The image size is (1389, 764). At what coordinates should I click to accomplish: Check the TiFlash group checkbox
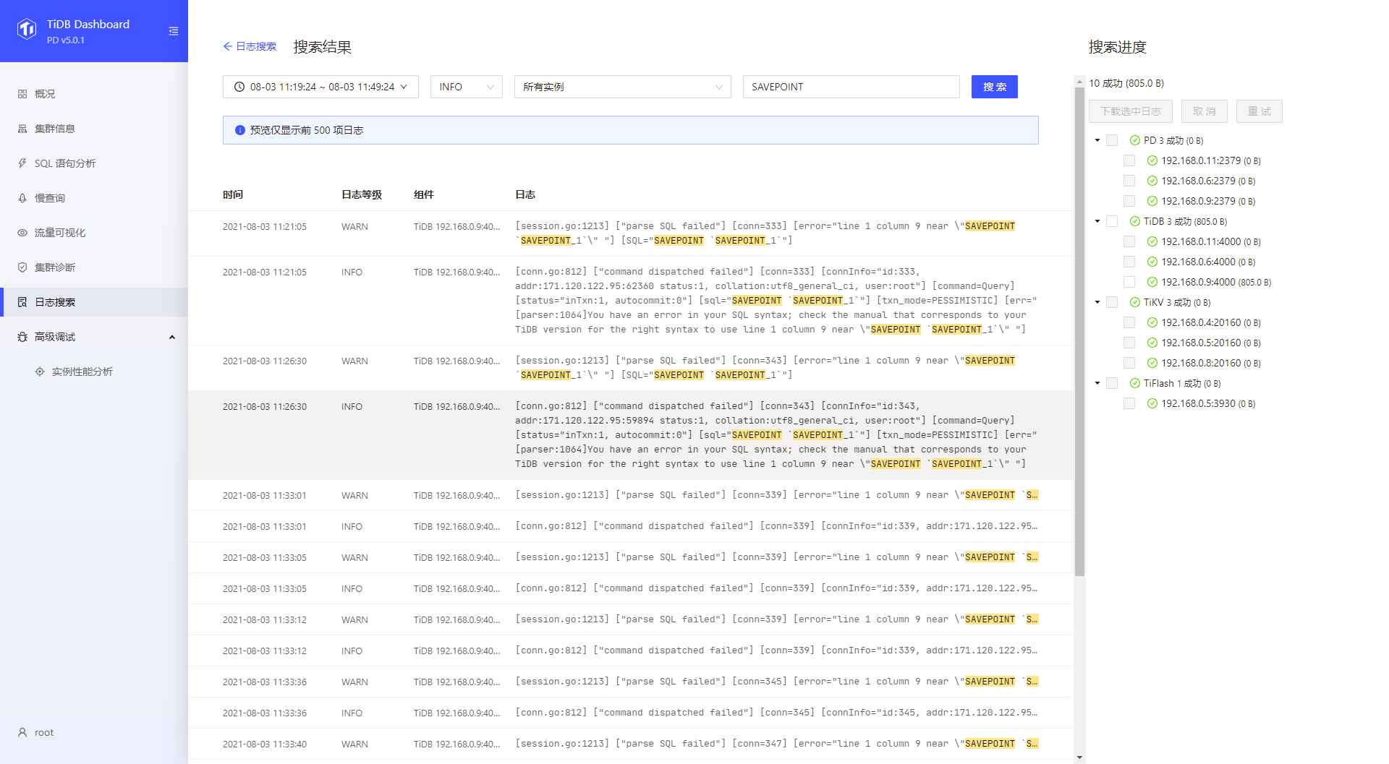[x=1112, y=383]
